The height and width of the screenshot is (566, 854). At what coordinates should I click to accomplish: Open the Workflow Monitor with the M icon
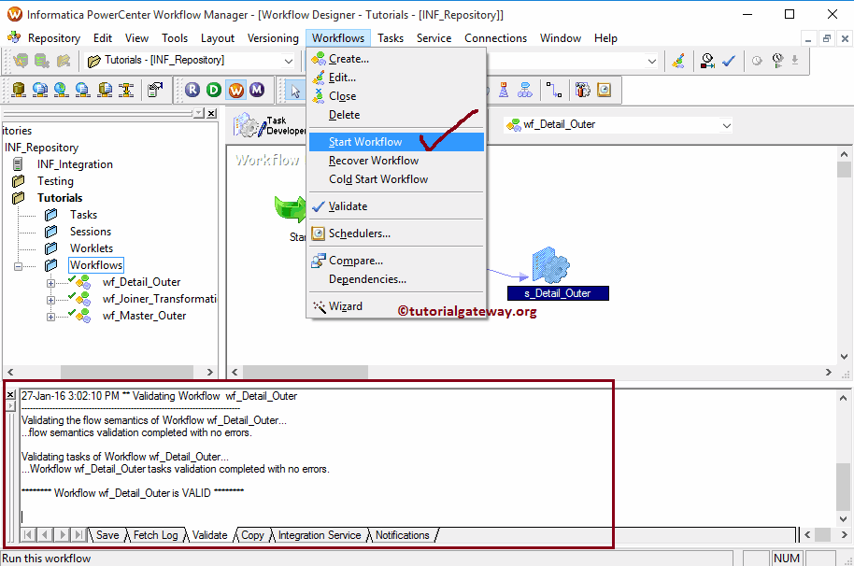pyautogui.click(x=256, y=90)
